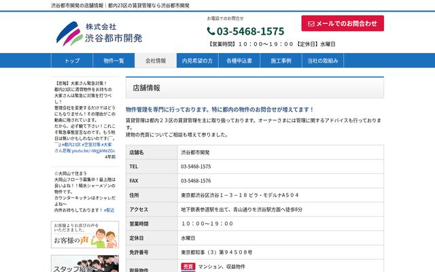
Task: Click the お電話でのお問合せ label
Action: pos(225,18)
